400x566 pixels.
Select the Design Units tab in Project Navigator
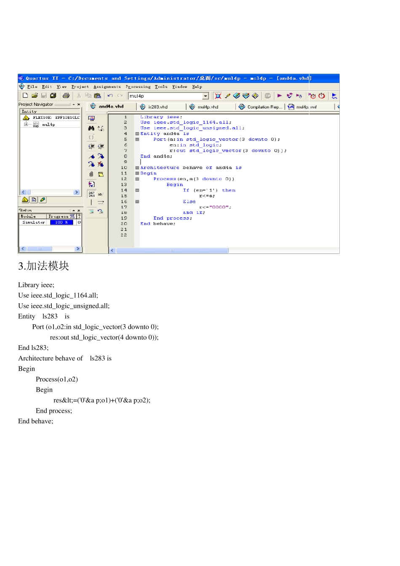tap(43, 200)
